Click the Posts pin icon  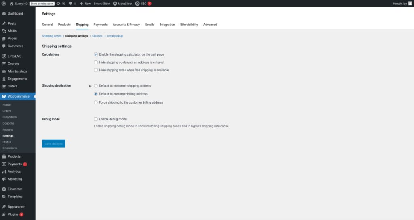click(4, 23)
